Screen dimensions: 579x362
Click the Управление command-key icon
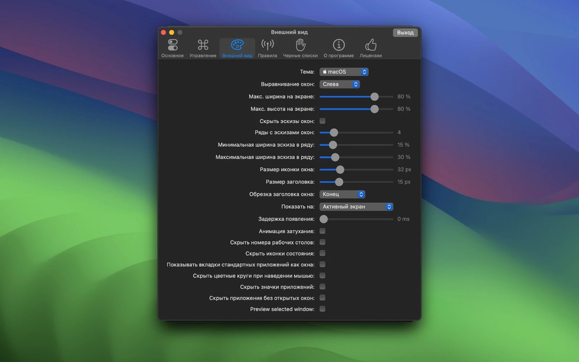tap(203, 45)
